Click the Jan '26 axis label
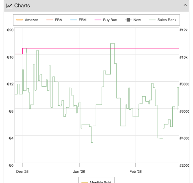This screenshot has height=183, width=193. (79, 172)
